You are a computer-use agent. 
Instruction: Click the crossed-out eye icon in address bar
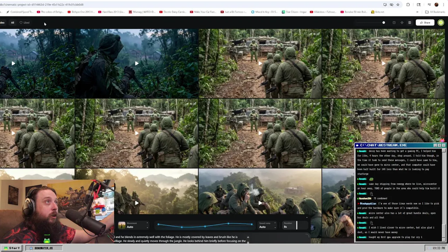(x=391, y=5)
